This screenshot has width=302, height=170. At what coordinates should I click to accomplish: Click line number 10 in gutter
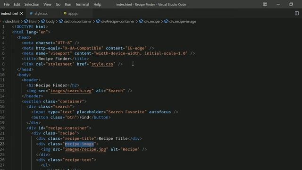[2, 75]
